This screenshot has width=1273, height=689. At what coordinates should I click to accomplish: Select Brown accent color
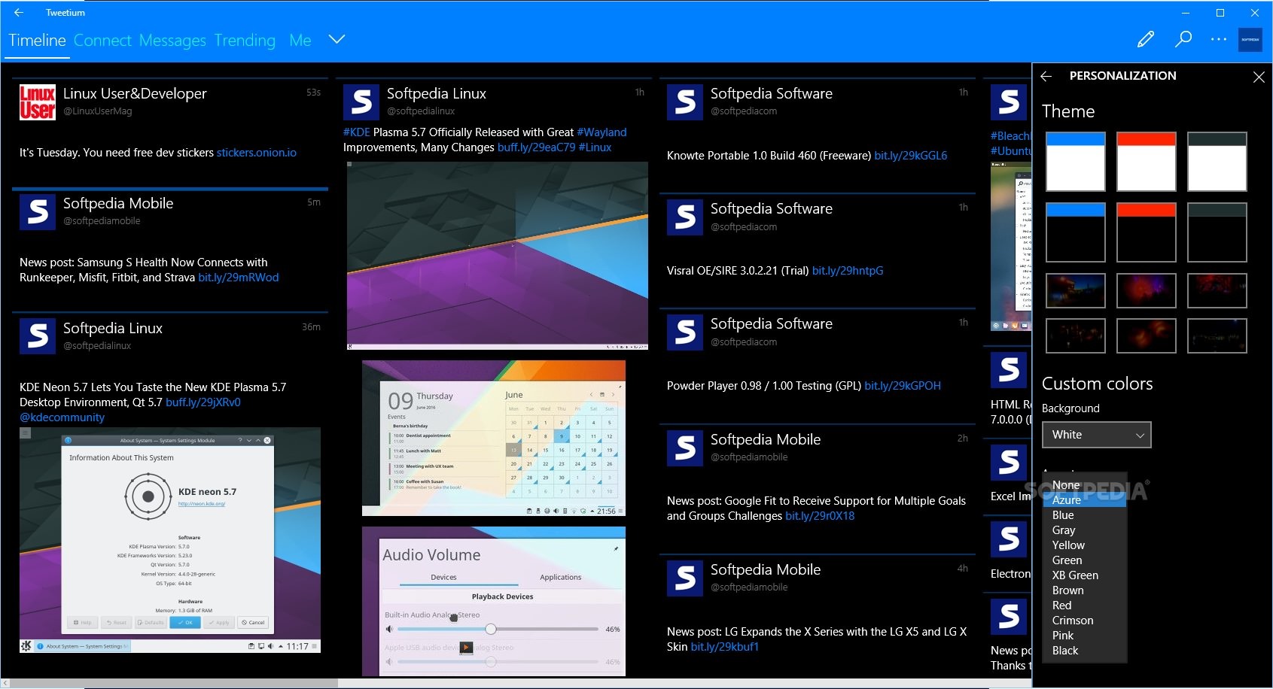[1084, 590]
